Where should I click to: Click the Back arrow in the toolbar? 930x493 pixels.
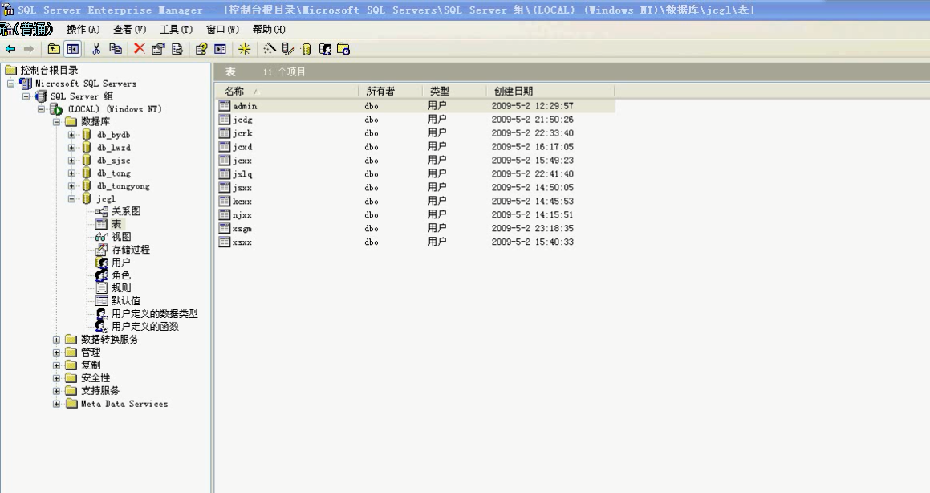[x=10, y=49]
